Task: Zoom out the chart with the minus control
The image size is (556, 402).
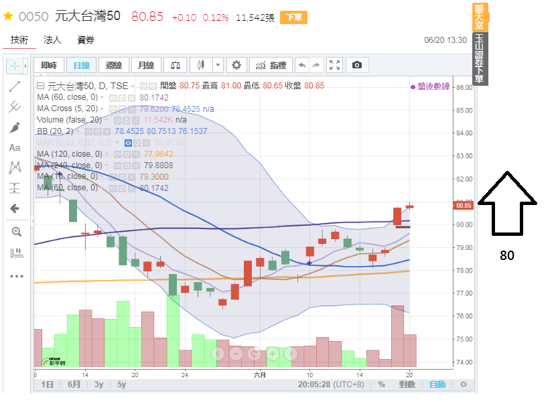Action: point(236,353)
